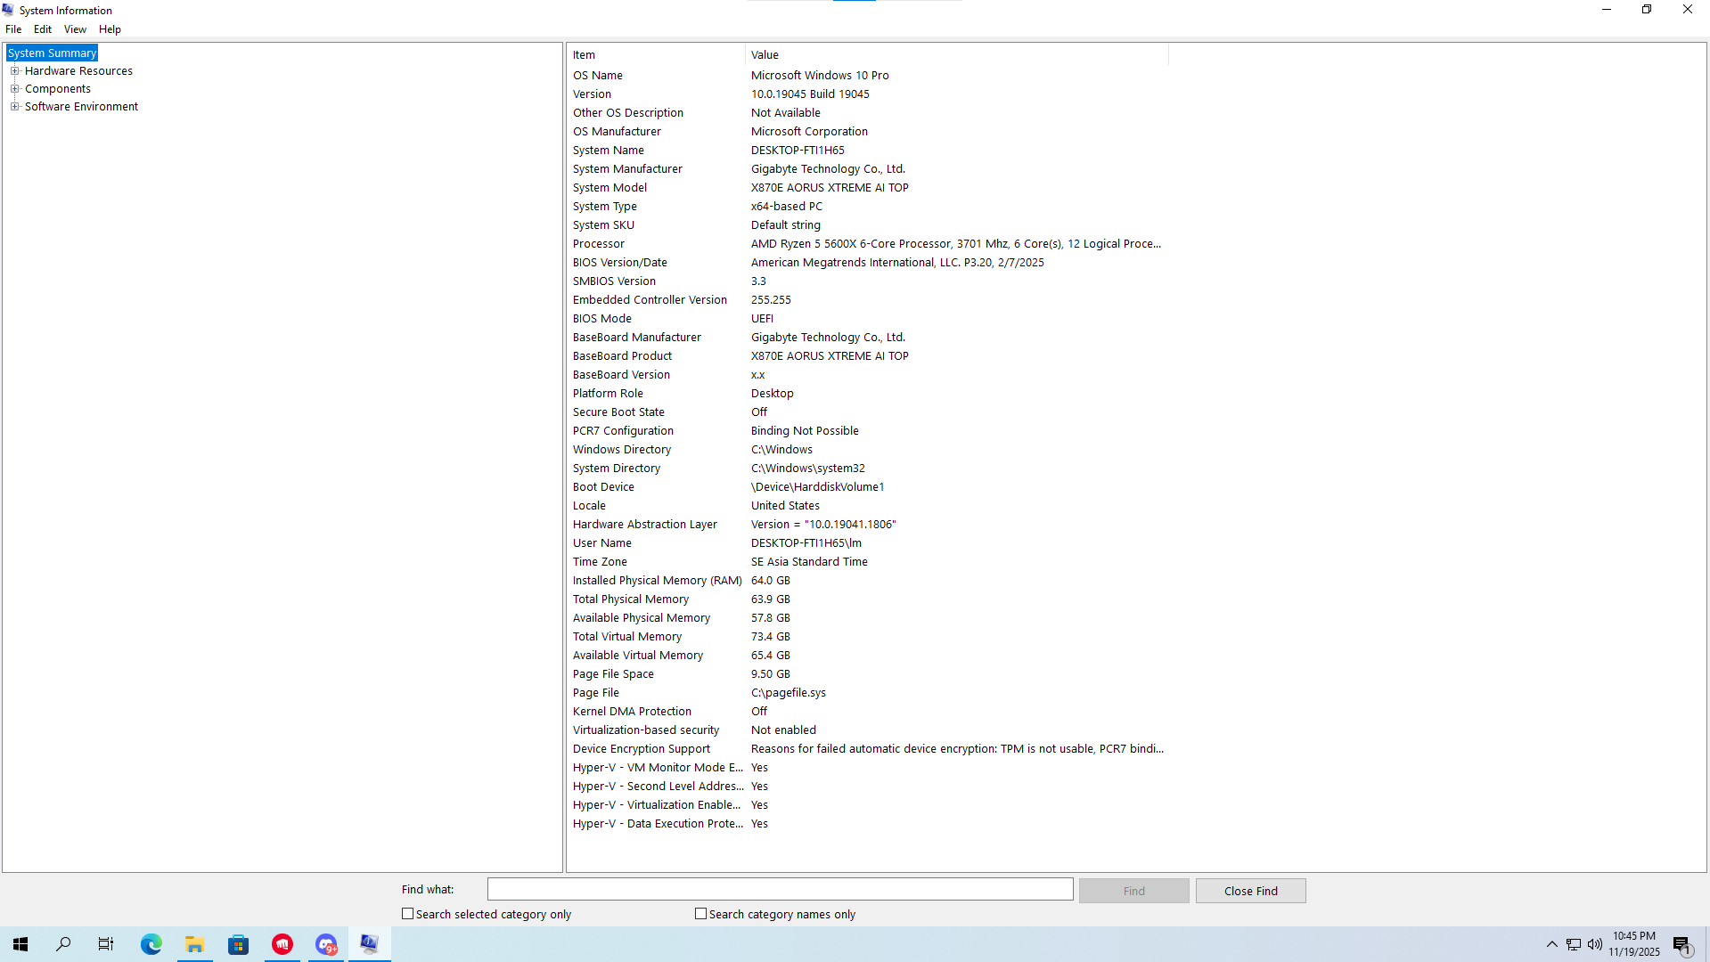
Task: Select the Page File Space row
Action: pos(868,674)
